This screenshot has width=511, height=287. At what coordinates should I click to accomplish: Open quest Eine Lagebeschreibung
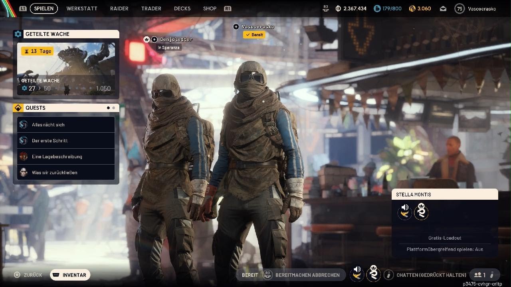pyautogui.click(x=66, y=157)
